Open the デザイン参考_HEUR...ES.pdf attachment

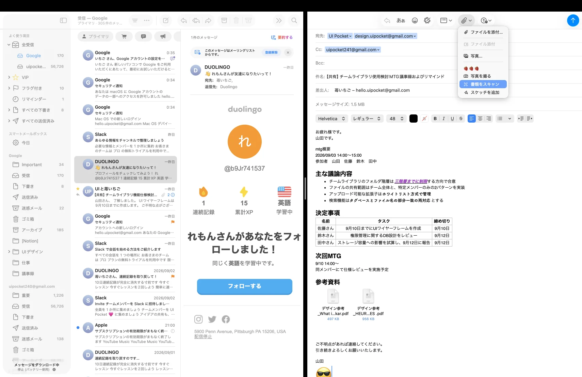368,304
